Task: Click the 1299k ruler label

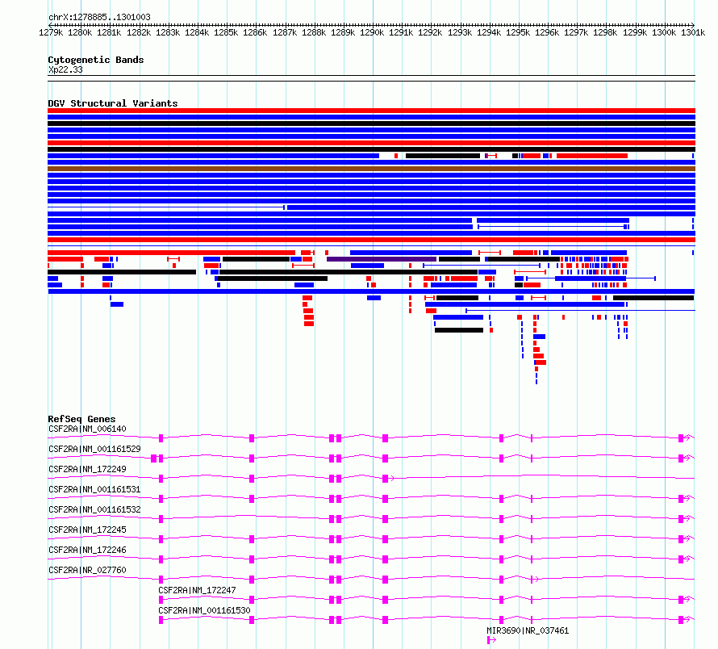Action: coord(635,32)
